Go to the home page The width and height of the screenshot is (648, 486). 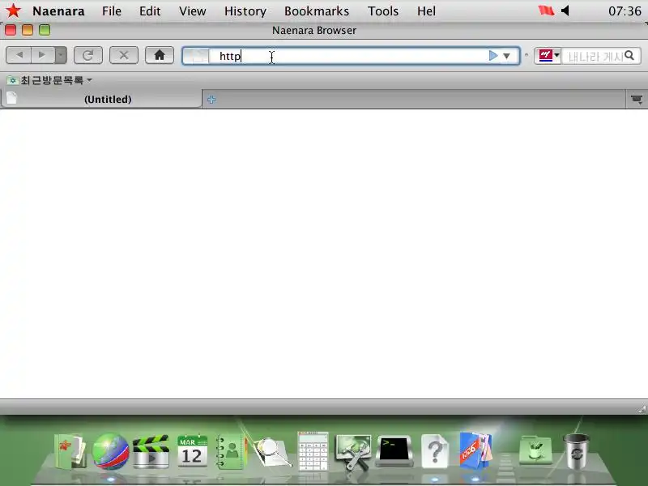(160, 55)
